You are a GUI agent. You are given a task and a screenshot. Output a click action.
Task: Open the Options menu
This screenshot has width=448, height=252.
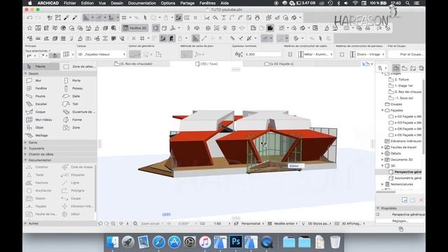[168, 3]
